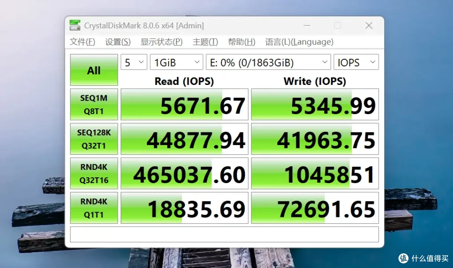Start all benchmarks with the All button
Viewport: 453px width, 268px height.
[x=94, y=70]
